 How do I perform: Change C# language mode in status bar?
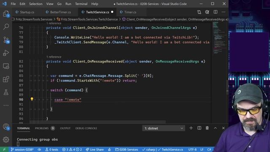209,149
